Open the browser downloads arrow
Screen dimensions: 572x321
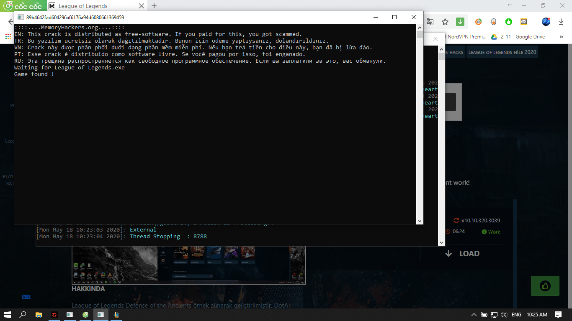tap(561, 22)
